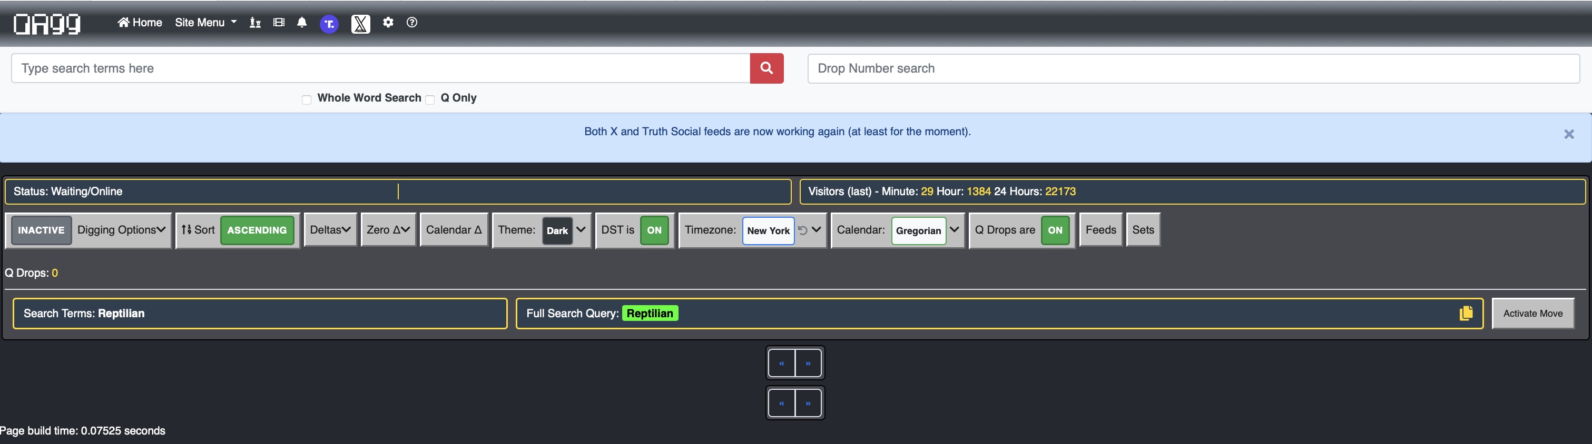
Task: Click the Drop Number search field
Action: coord(1193,68)
